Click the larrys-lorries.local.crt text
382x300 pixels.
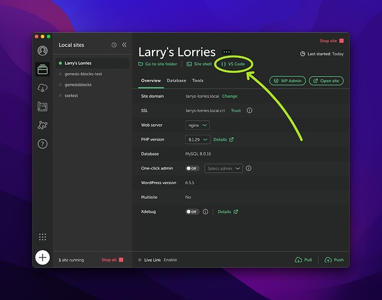(205, 110)
